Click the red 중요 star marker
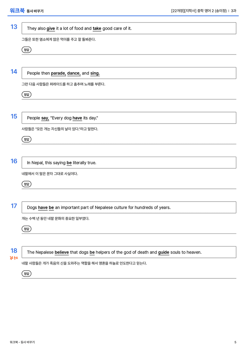The width and height of the screenshot is (246, 349). 14,258
